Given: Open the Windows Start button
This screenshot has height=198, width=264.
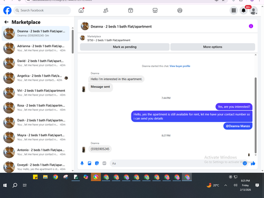Looking at the screenshot, I should tap(5, 185).
